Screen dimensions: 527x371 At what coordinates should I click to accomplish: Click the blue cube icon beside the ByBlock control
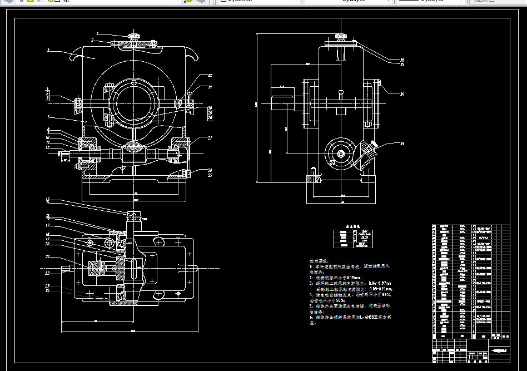point(200,3)
